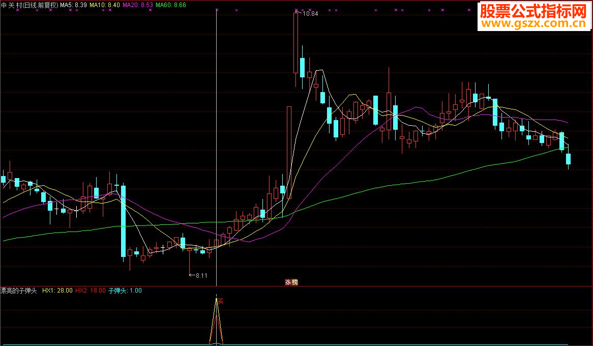The width and height of the screenshot is (593, 346).
Task: Click the large cyan drop candle near 8.11 low
Action: (x=123, y=221)
